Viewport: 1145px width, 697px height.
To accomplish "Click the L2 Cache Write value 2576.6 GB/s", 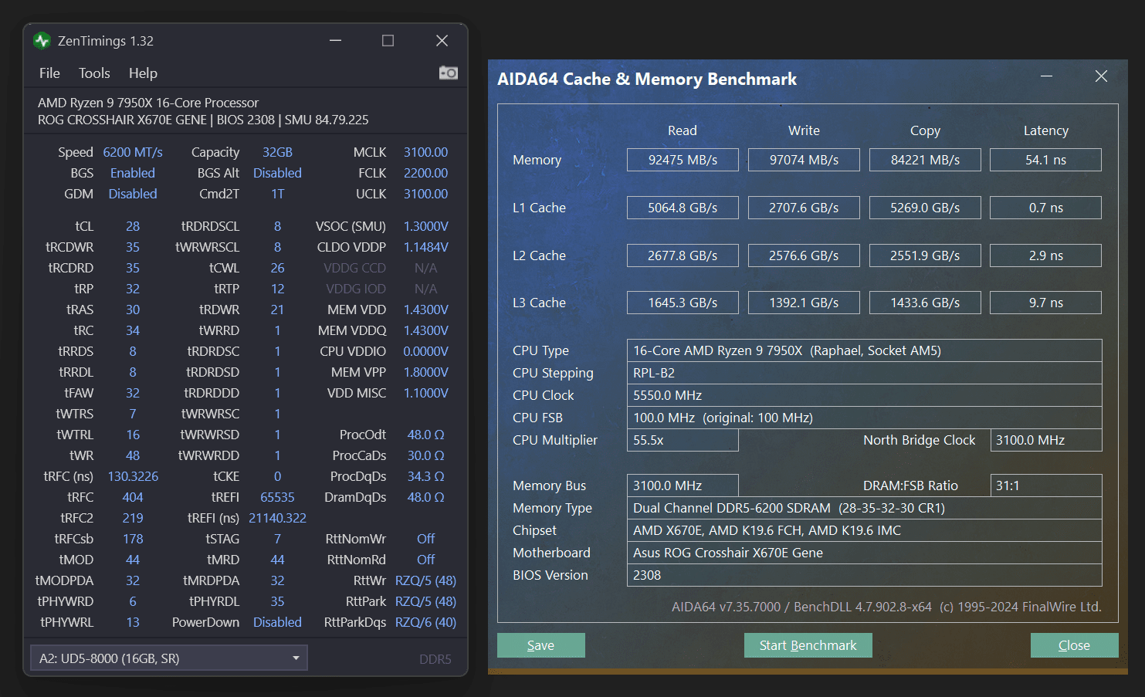I will point(804,255).
